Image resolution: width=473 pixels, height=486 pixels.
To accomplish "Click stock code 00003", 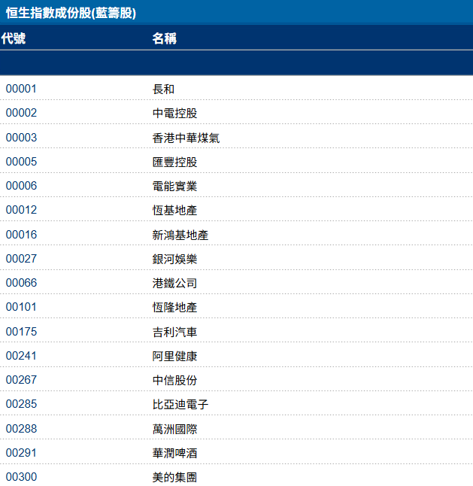I will (x=21, y=138).
